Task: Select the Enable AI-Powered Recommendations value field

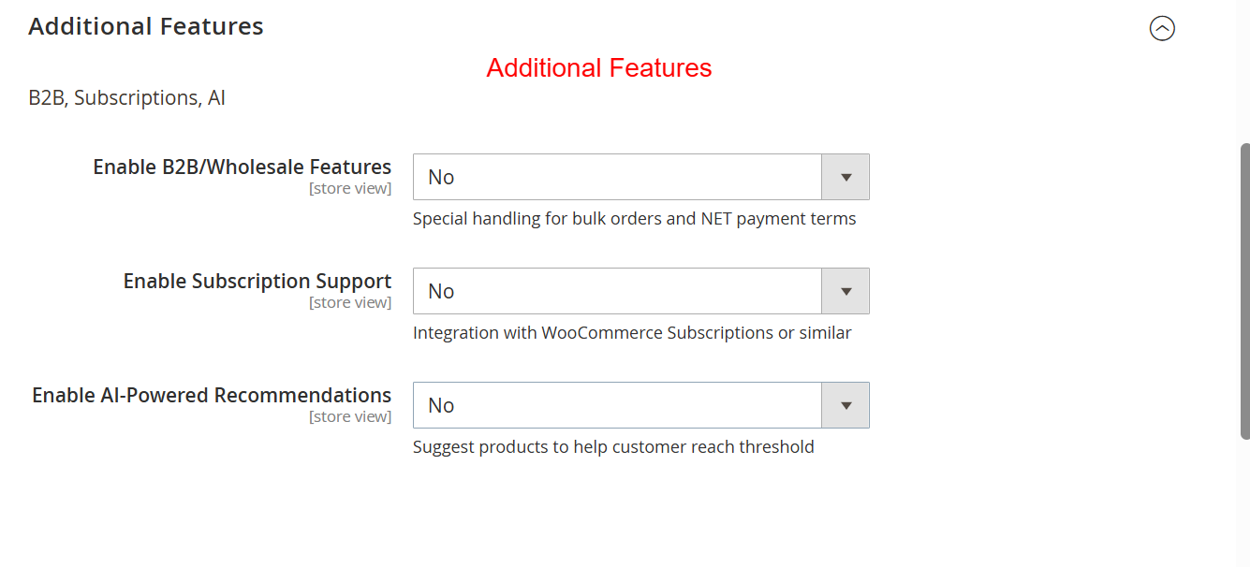Action: click(617, 405)
